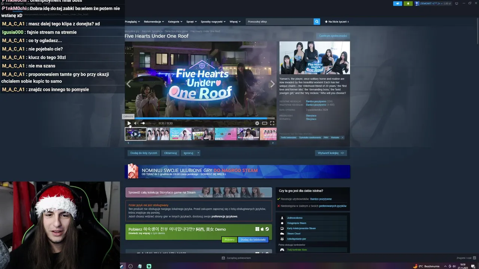Click the Obserwuj button
Screen dimensions: 479x269
coord(170,153)
